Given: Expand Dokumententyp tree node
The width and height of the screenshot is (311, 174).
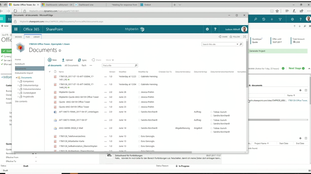Looking at the screenshot, I should [18, 85].
